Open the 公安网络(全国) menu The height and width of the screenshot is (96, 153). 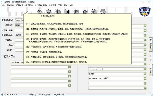(x=41, y=5)
